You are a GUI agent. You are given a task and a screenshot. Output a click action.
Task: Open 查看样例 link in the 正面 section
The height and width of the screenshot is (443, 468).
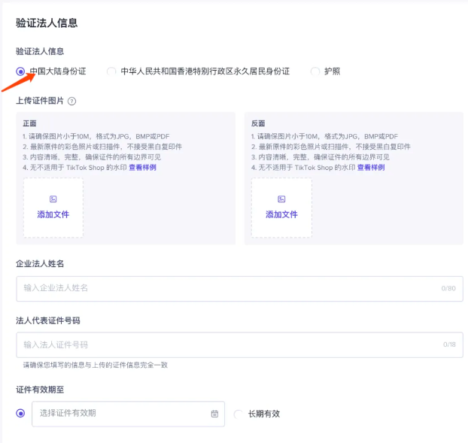click(x=142, y=167)
